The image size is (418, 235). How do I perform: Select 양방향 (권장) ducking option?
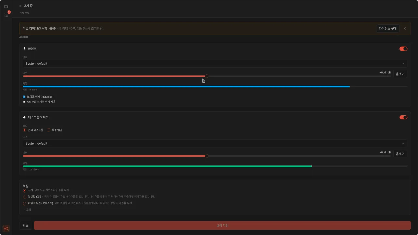tap(24, 197)
